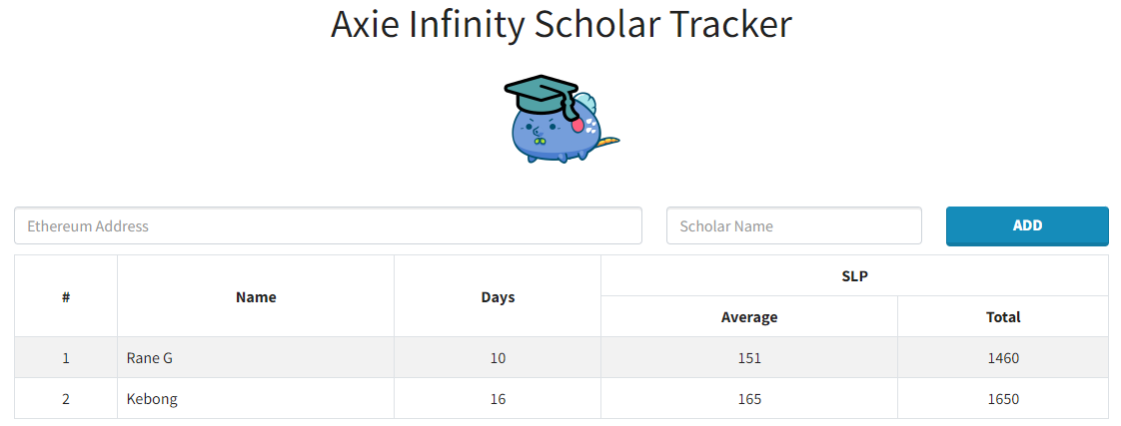The height and width of the screenshot is (426, 1121).
Task: Focus the Scholar Name text box
Action: 793,226
